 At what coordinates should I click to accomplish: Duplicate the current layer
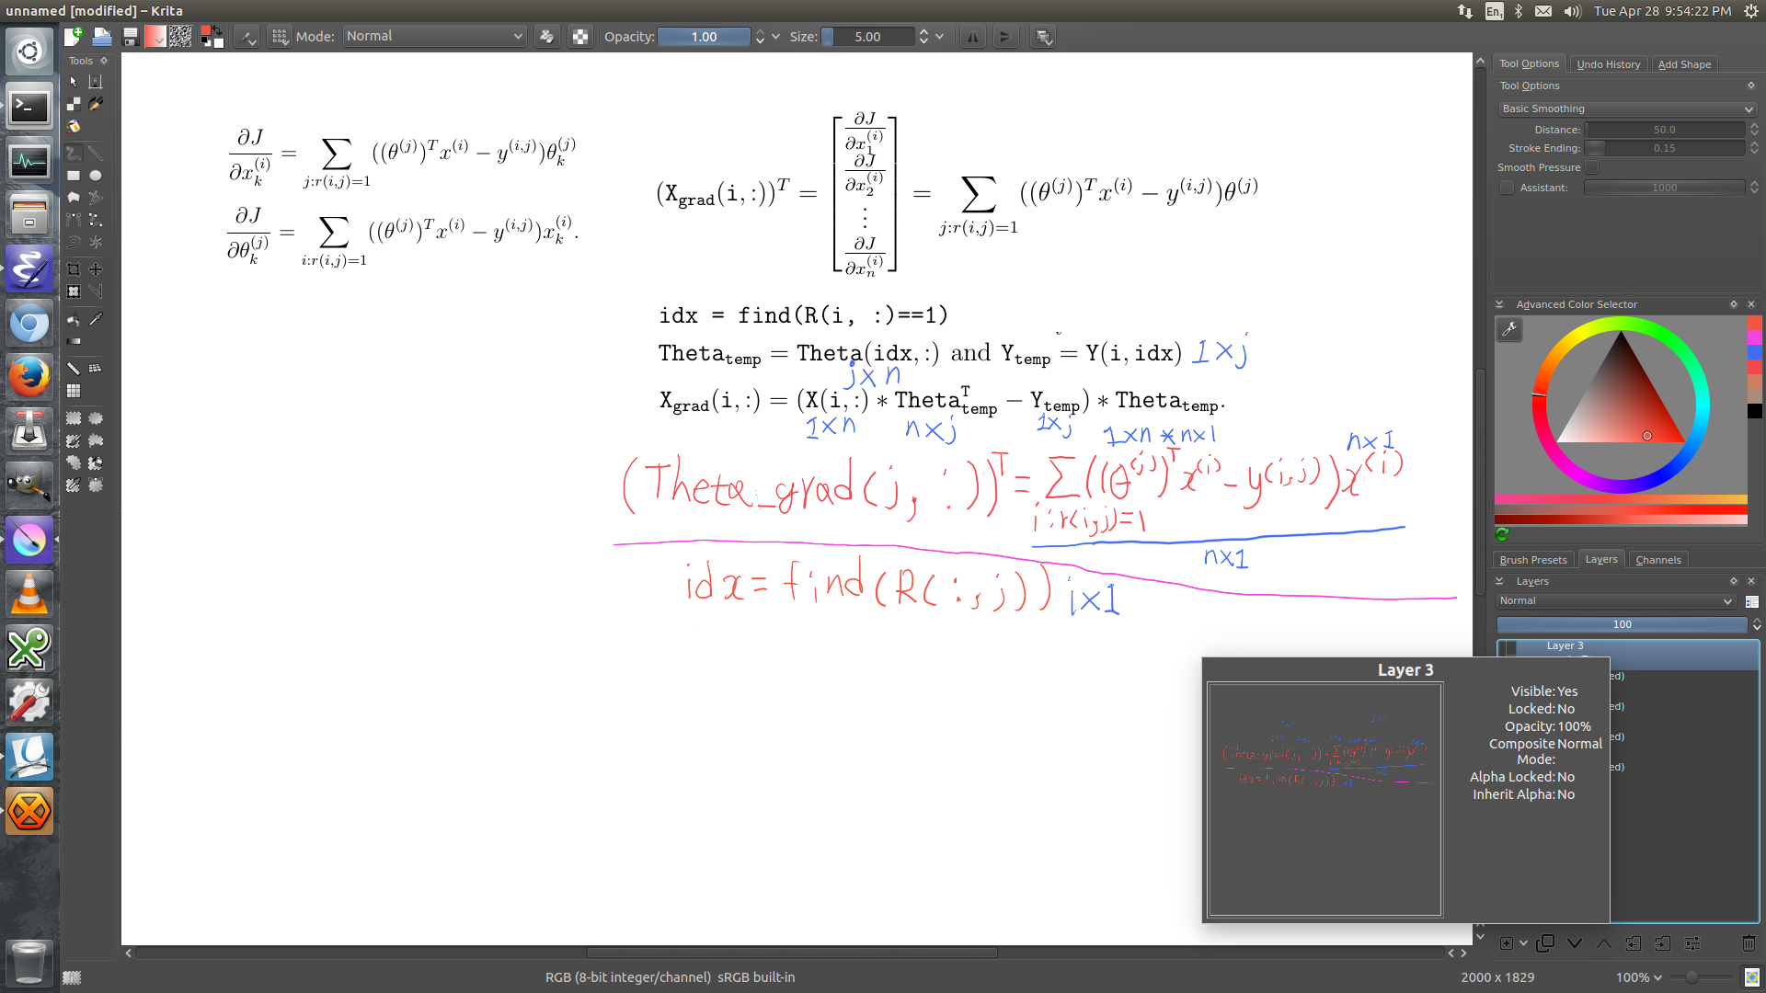pos(1545,943)
